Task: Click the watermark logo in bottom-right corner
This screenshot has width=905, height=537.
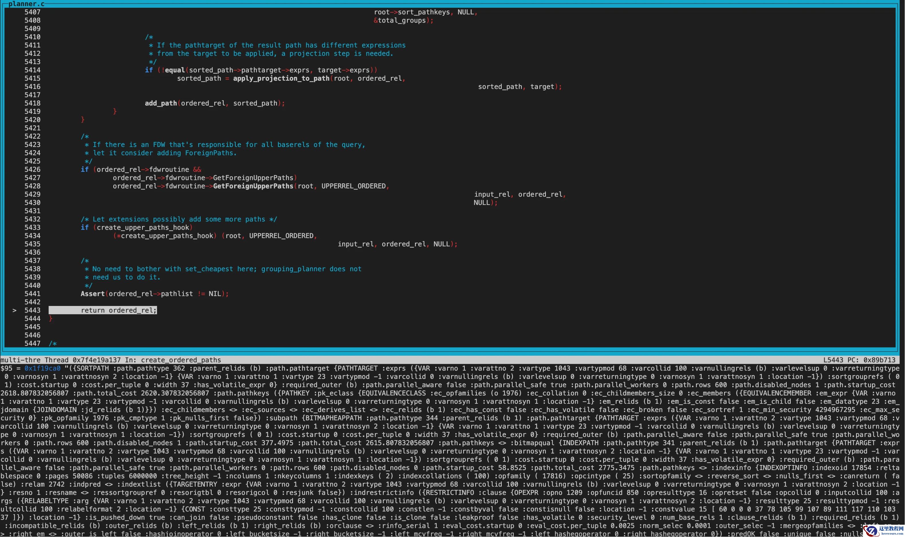Action: click(x=884, y=530)
